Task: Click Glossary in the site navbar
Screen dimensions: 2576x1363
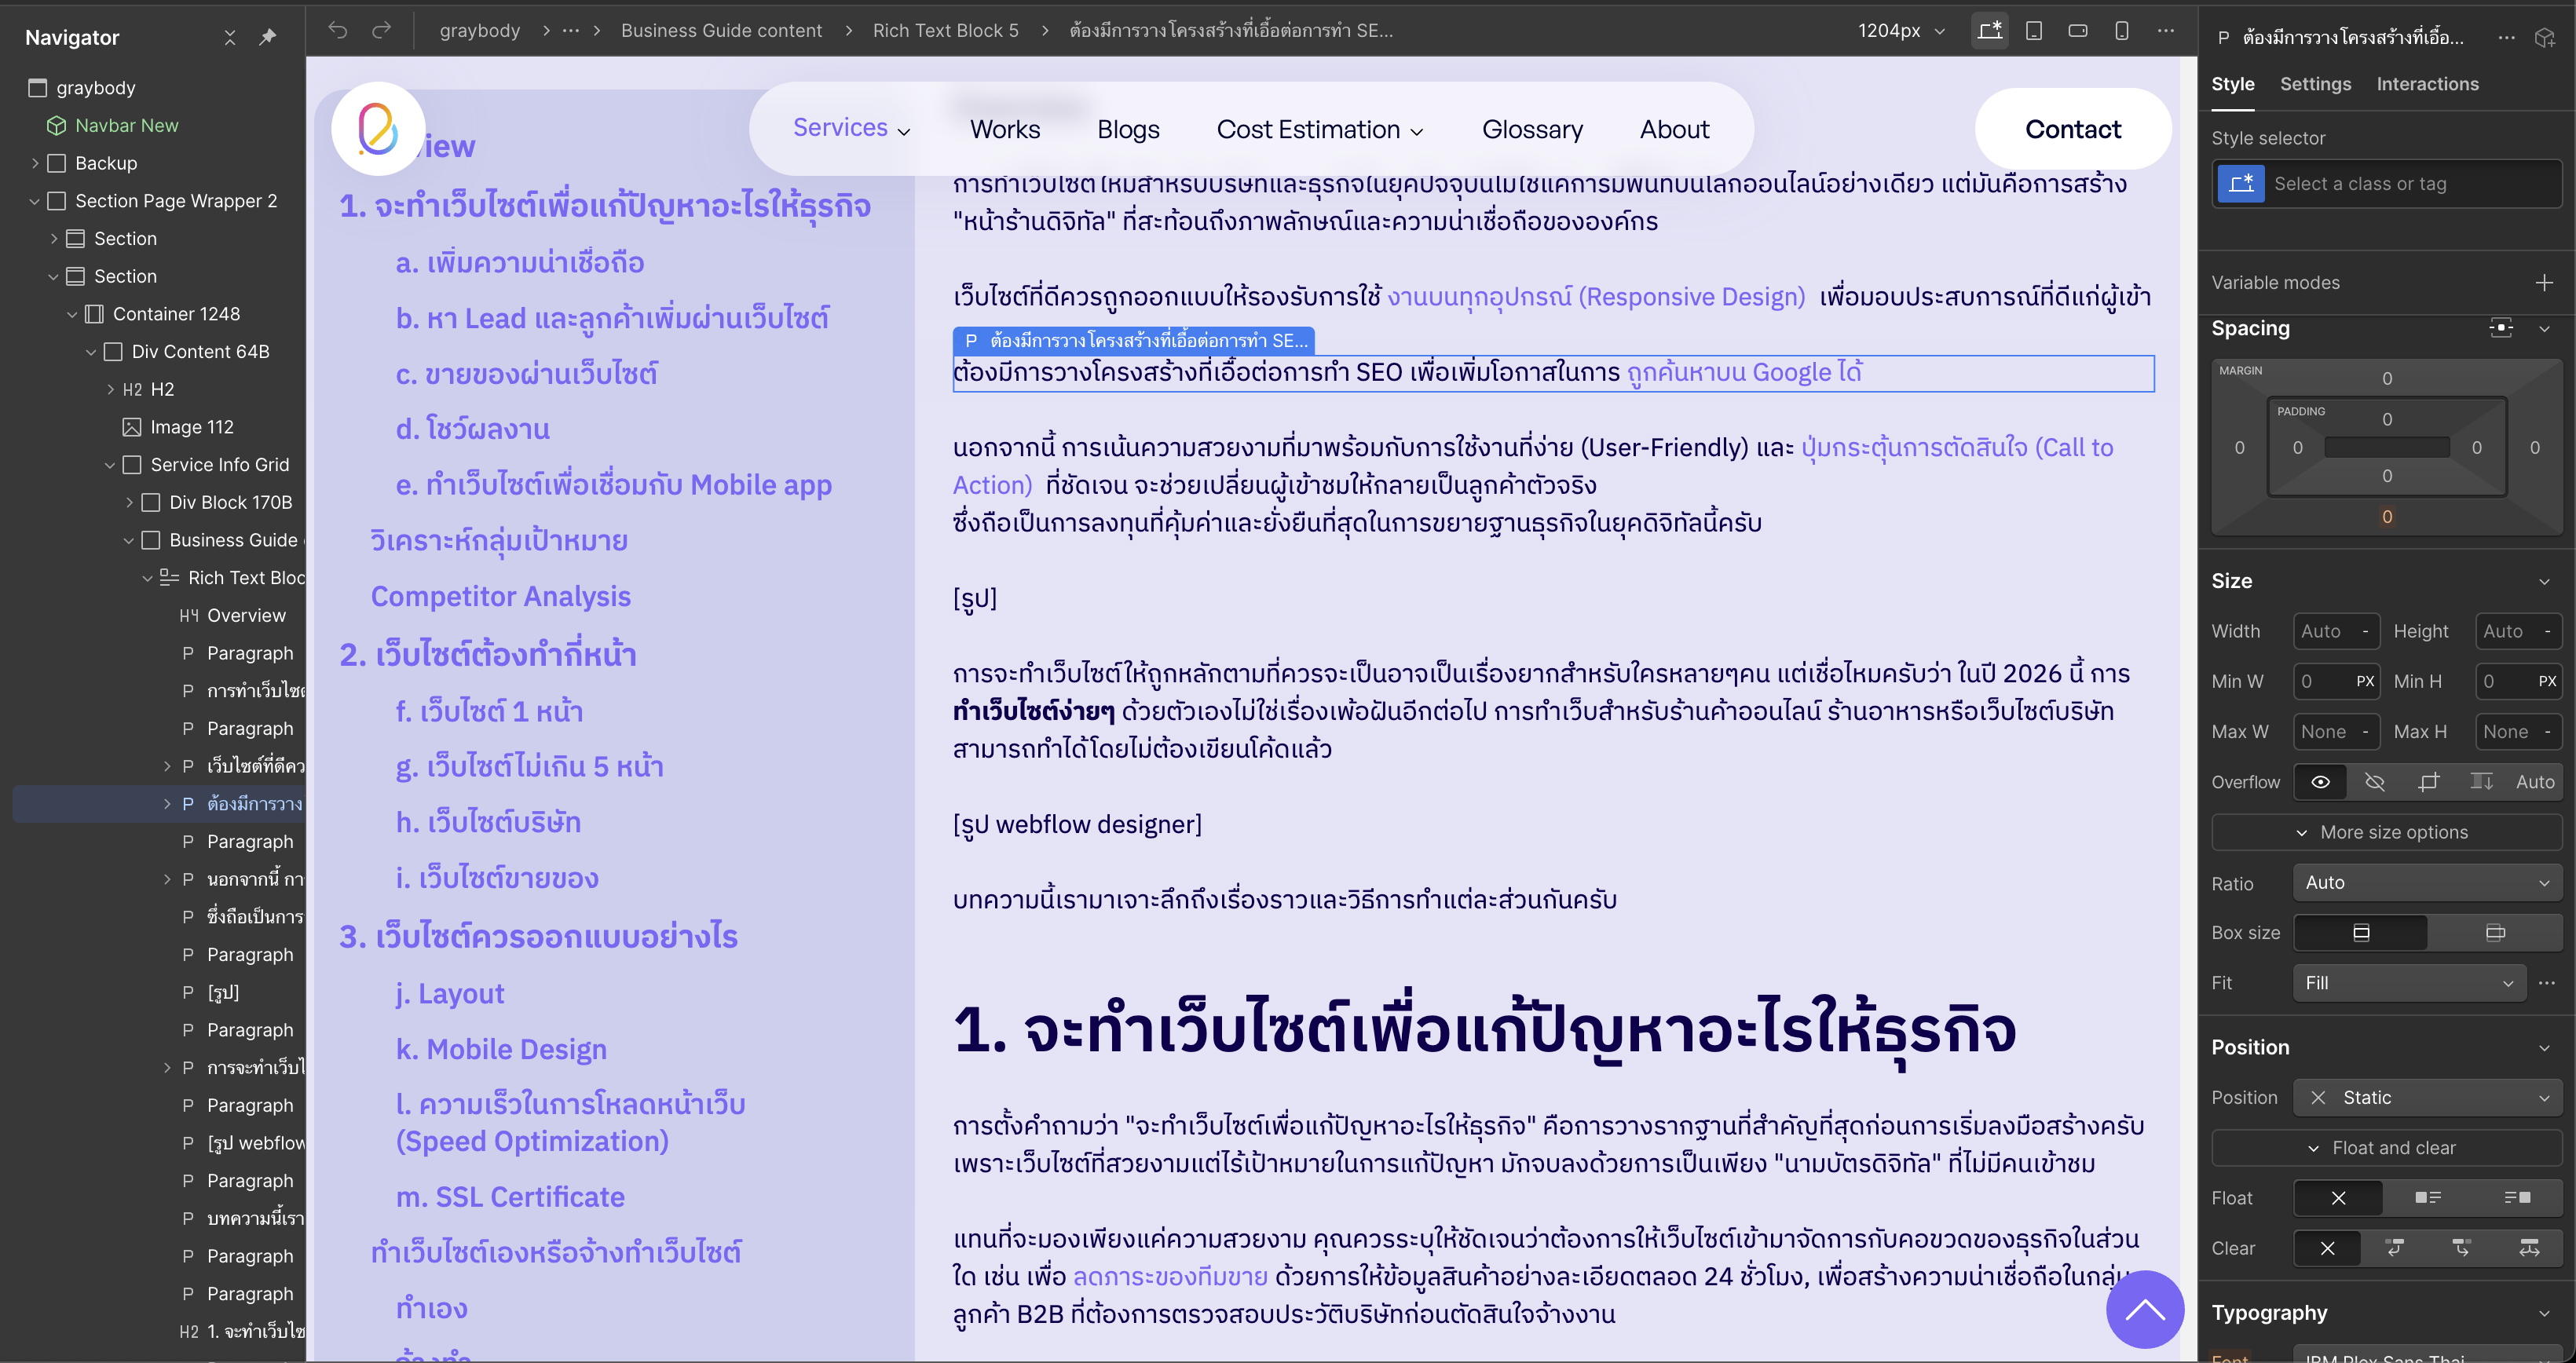Action: click(x=1532, y=130)
